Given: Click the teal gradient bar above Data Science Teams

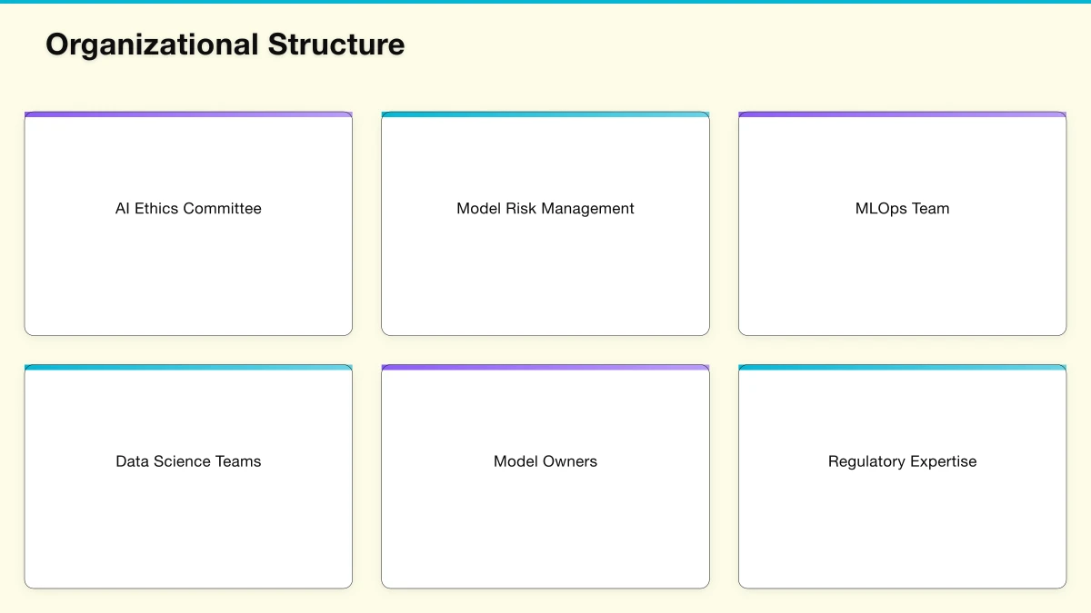Looking at the screenshot, I should (x=188, y=367).
